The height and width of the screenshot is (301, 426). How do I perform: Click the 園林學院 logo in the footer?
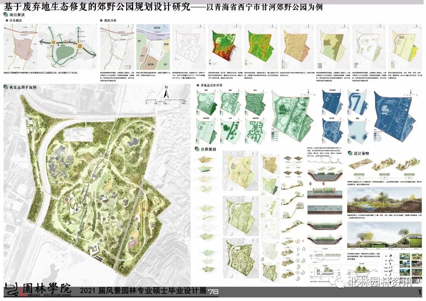[x=38, y=290]
